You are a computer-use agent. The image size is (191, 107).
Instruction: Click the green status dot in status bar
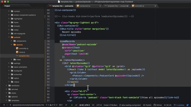(x=72, y=105)
